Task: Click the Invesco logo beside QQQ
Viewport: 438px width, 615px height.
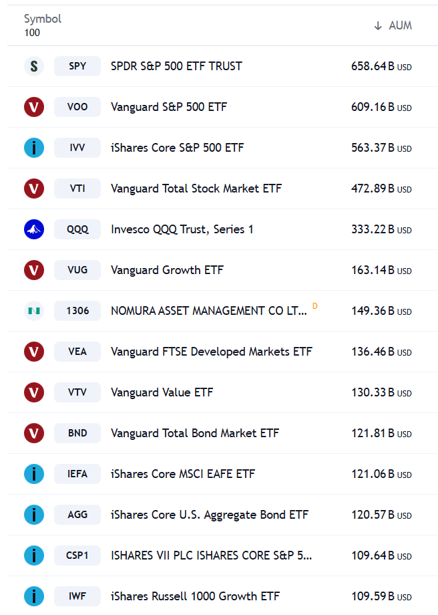Action: (x=34, y=229)
